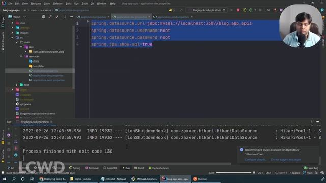Click the green Run play icon
326x183 pixels.
(x=231, y=10)
